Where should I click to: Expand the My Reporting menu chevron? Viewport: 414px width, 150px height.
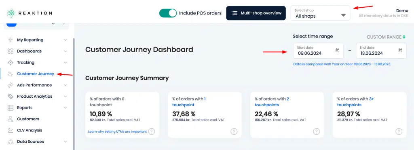[x=65, y=40]
